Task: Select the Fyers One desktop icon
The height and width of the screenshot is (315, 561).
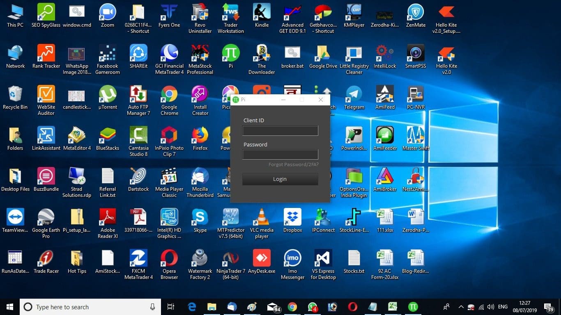Action: coord(169,16)
